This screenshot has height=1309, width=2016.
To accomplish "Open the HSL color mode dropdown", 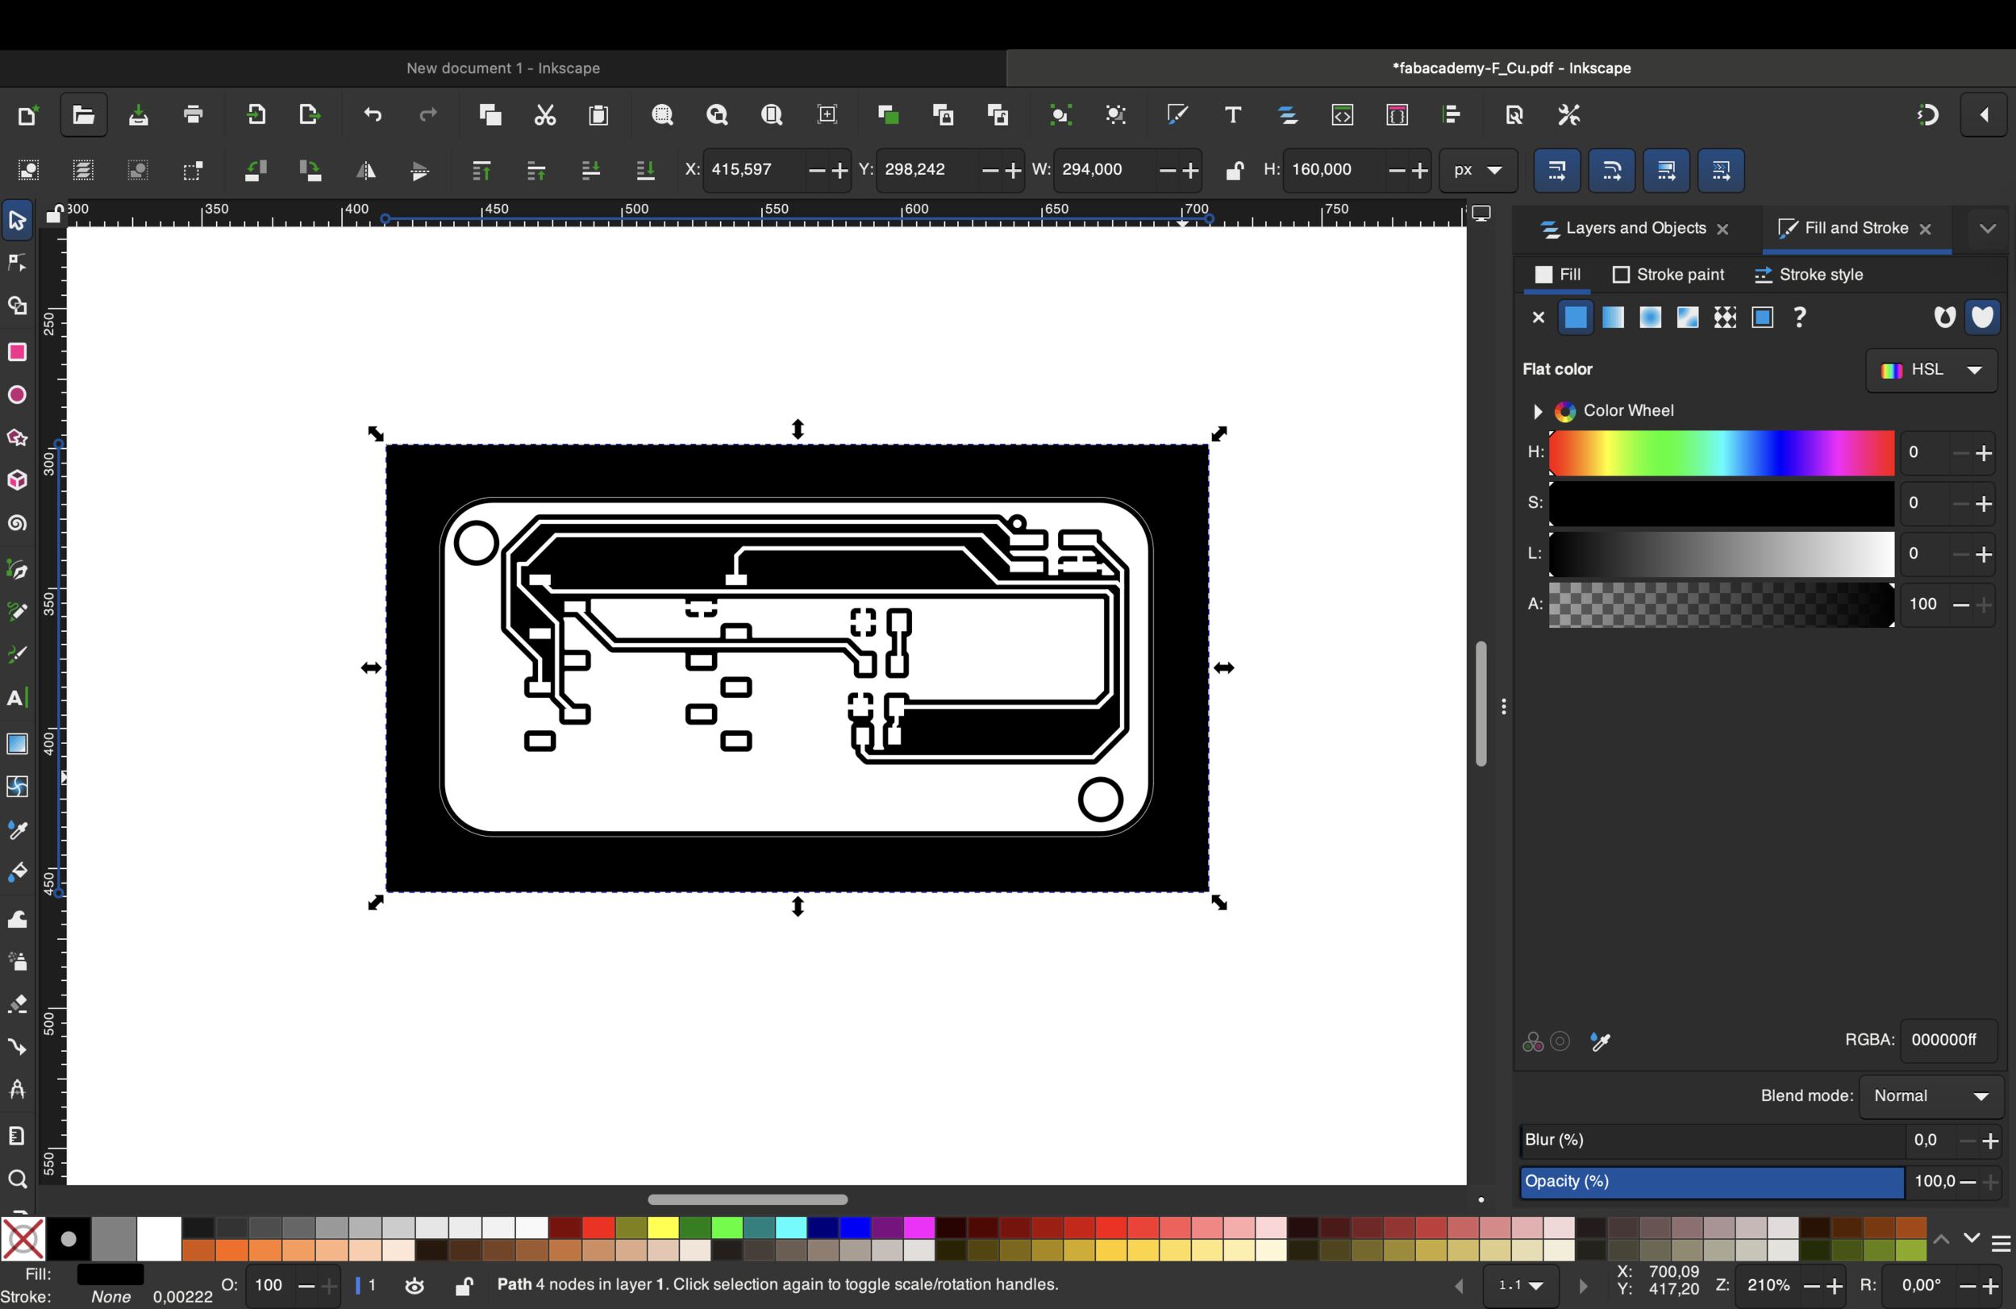I will pyautogui.click(x=1931, y=370).
